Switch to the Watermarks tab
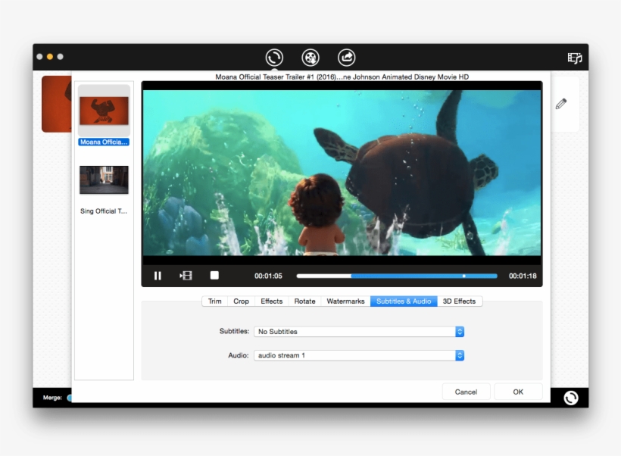 [345, 301]
